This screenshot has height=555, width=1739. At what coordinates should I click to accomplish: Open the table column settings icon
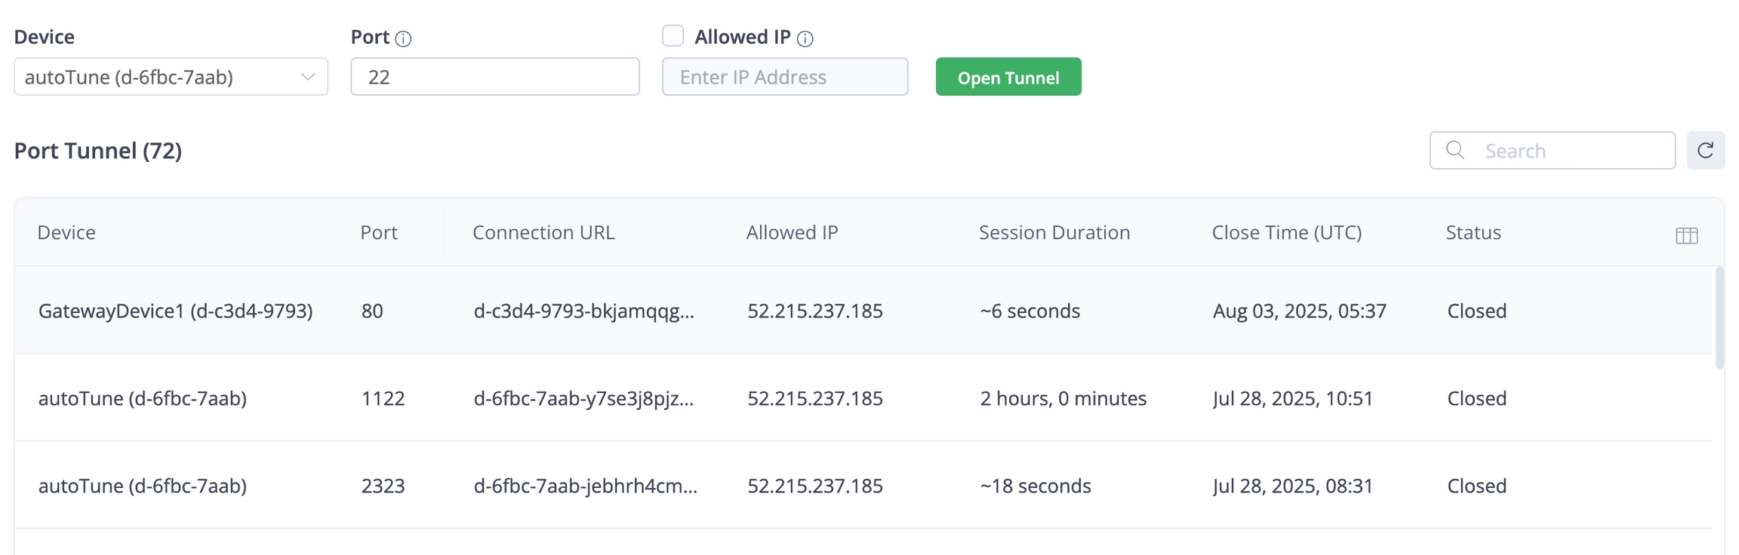pos(1686,235)
